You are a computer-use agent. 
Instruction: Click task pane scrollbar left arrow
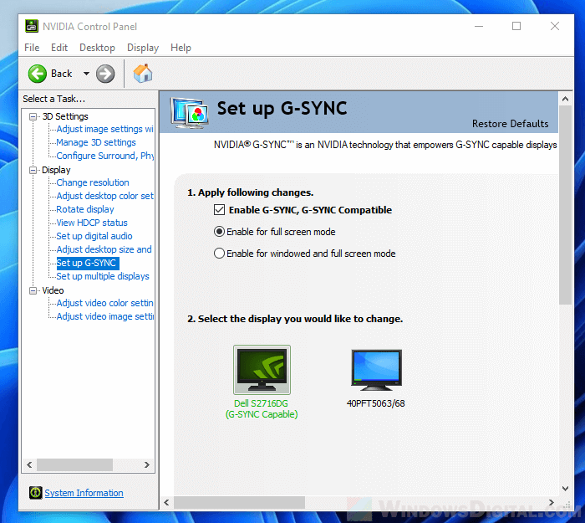point(29,464)
